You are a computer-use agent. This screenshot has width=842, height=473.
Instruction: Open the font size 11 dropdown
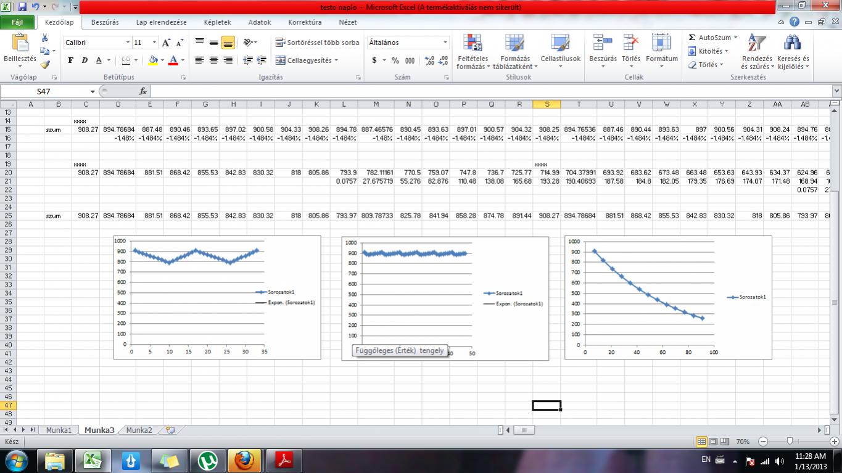(155, 43)
